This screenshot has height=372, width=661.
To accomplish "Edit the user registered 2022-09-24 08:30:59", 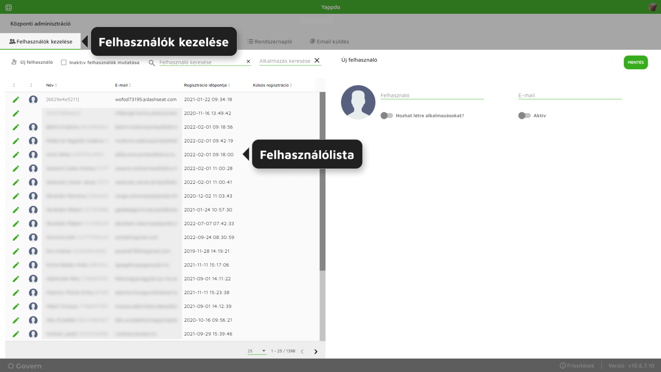I will click(16, 237).
